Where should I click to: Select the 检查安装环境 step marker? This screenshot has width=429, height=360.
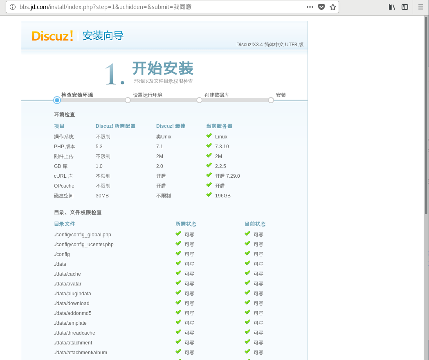pos(57,100)
